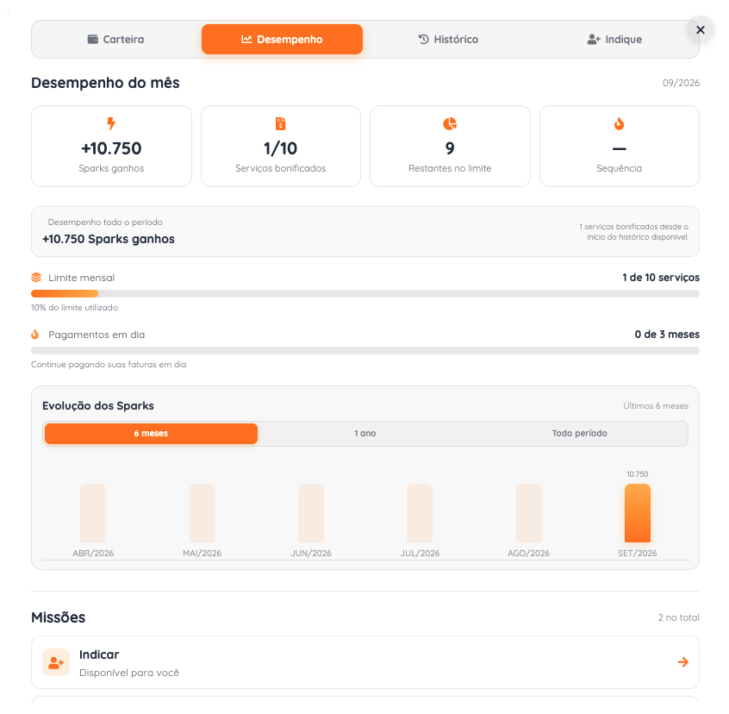Viewport: 729px width, 714px height.
Task: Click 'Continue pagando suas faturas em dia'
Action: point(109,365)
